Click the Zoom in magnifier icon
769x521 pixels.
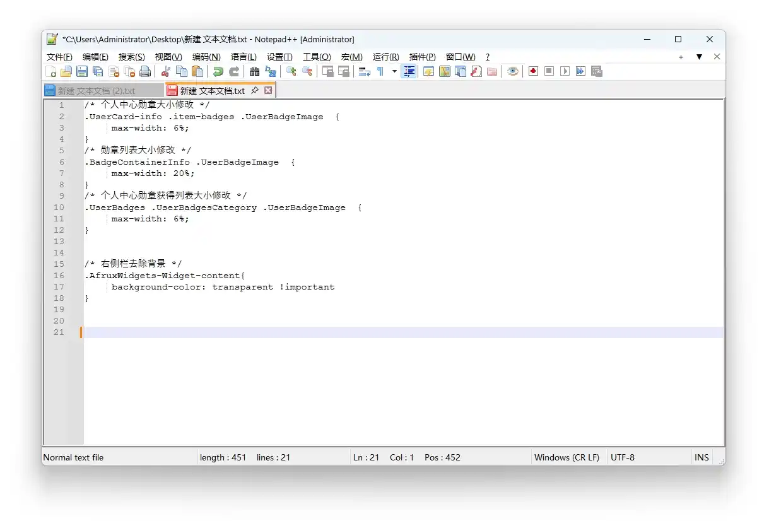[291, 71]
